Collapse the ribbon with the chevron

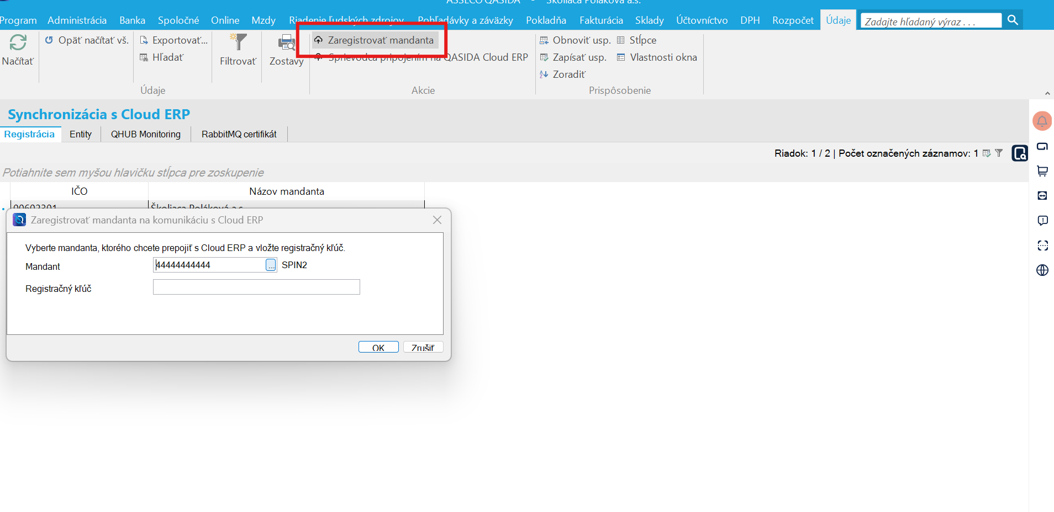click(x=1047, y=94)
